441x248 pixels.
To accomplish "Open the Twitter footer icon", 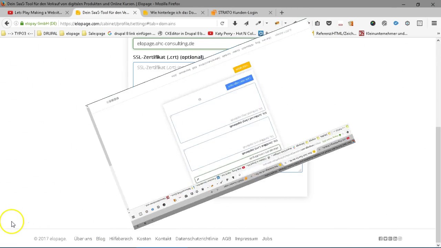I will (386, 239).
